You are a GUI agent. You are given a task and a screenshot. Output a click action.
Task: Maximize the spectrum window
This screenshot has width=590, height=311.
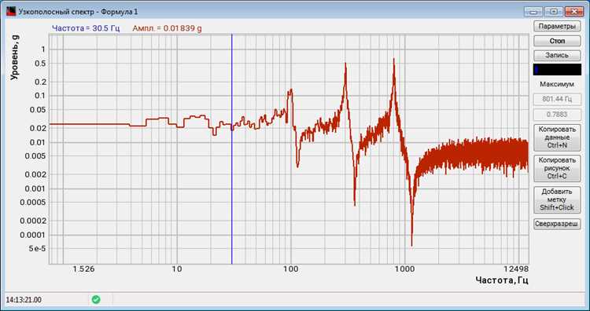click(x=554, y=12)
